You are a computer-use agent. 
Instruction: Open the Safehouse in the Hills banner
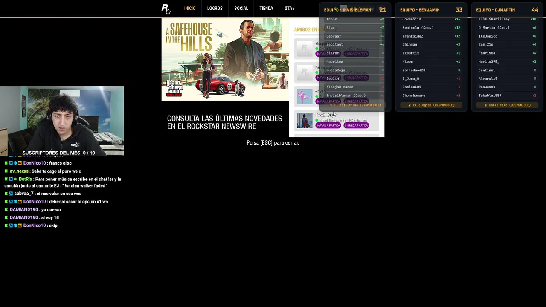(225, 60)
